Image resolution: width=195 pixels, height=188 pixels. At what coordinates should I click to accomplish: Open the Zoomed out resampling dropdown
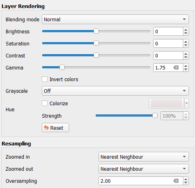point(144,169)
